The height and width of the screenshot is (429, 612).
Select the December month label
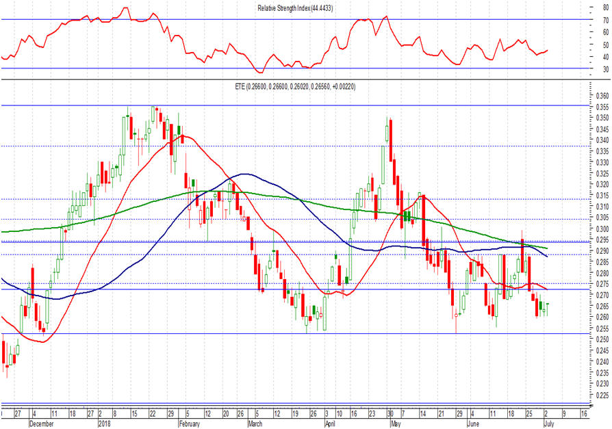tap(41, 424)
